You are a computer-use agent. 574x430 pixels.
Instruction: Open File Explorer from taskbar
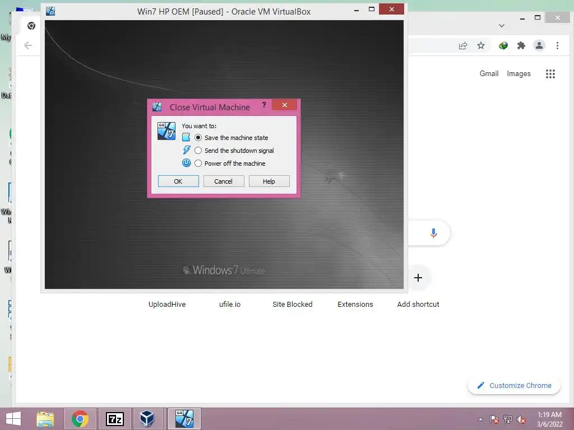45,419
